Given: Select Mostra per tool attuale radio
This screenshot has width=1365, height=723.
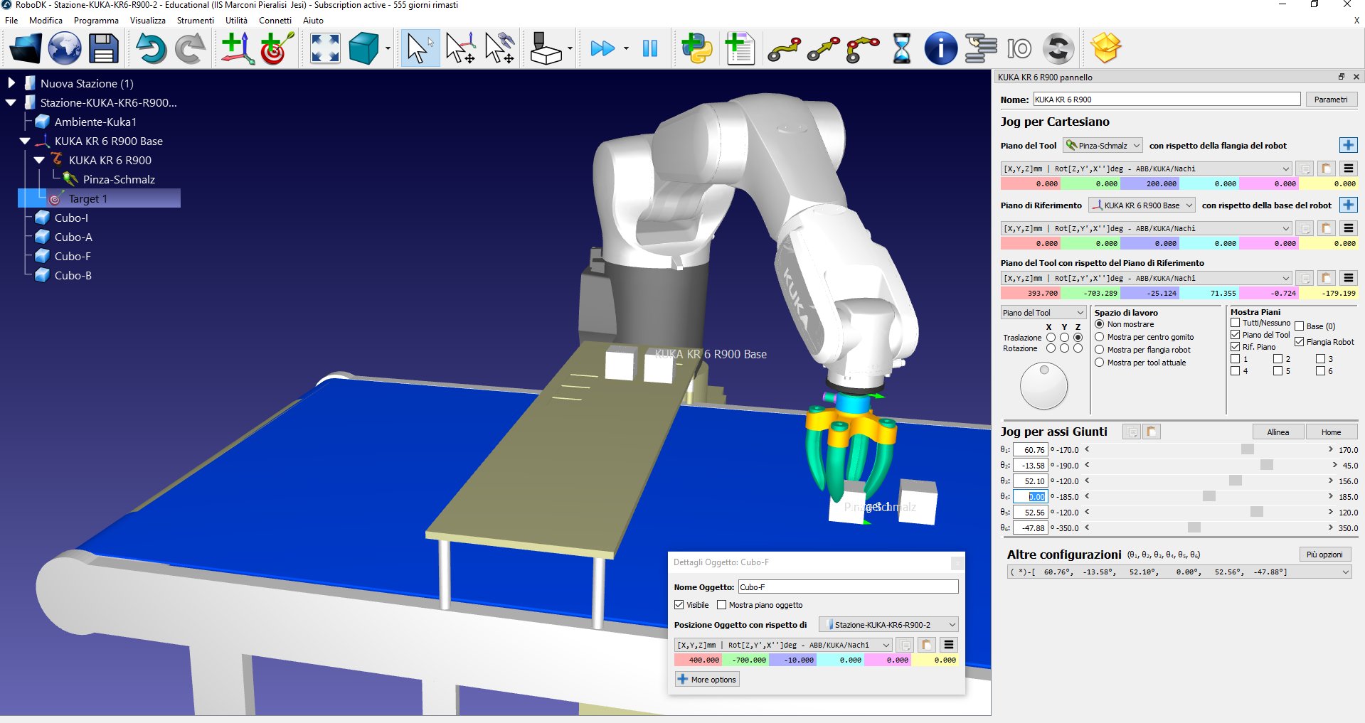Looking at the screenshot, I should 1100,363.
